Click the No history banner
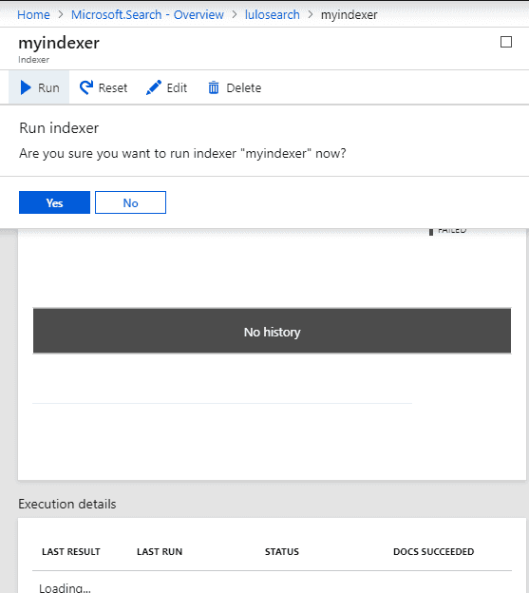Image resolution: width=529 pixels, height=593 pixels. pos(272,331)
